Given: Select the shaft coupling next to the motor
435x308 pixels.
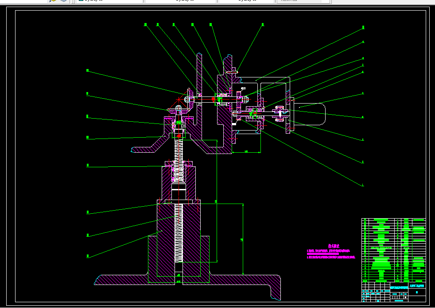Looking at the screenshot, I should coord(280,114).
